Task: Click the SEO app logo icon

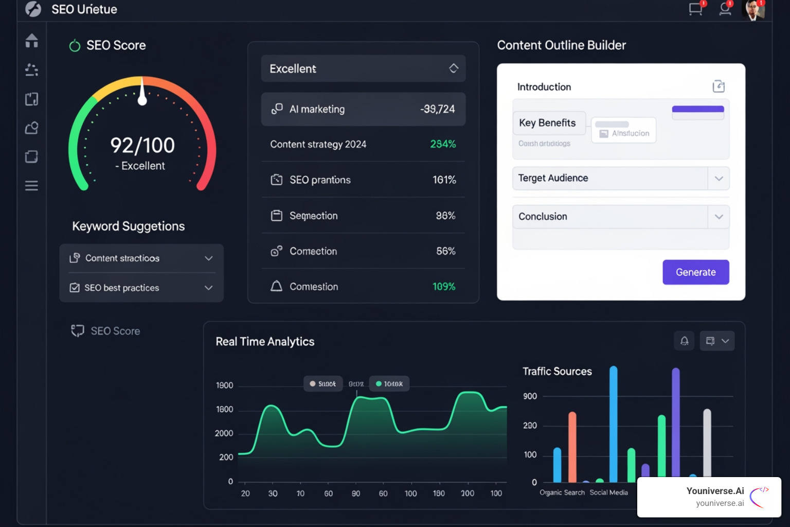Action: pyautogui.click(x=33, y=9)
